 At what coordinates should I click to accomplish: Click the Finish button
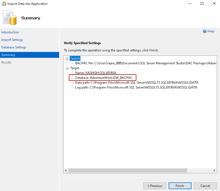click(x=180, y=186)
